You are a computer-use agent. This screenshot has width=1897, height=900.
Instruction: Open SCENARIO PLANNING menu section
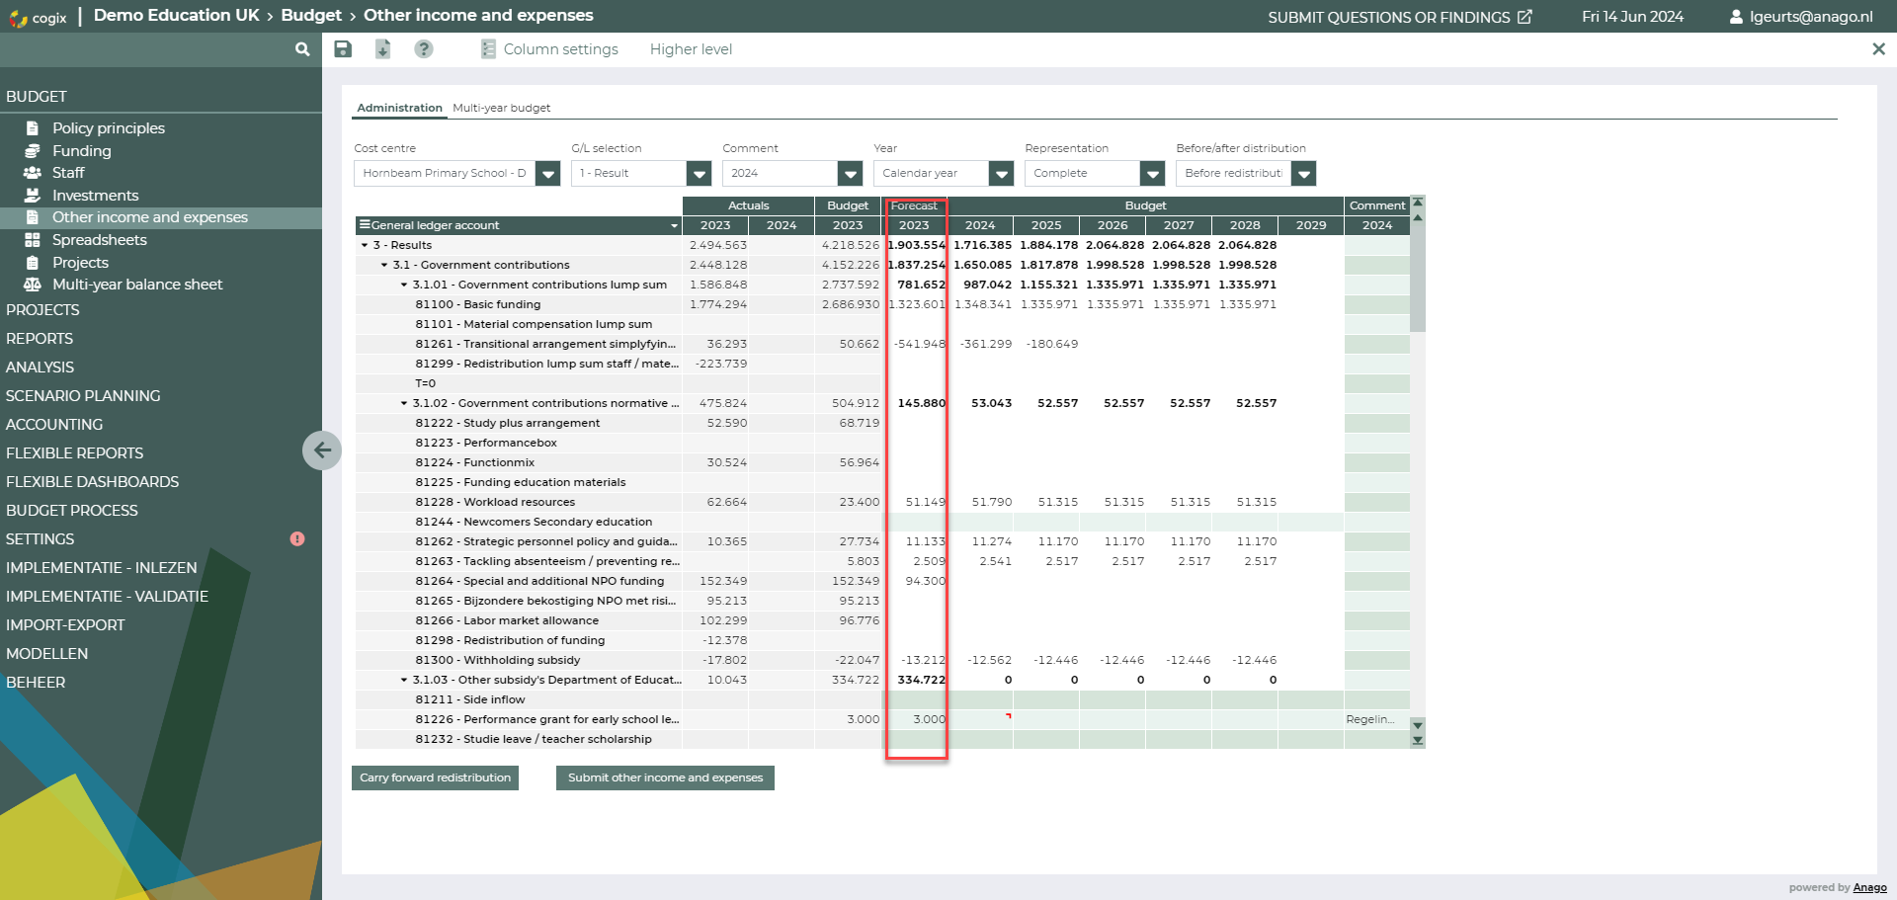[x=83, y=396]
